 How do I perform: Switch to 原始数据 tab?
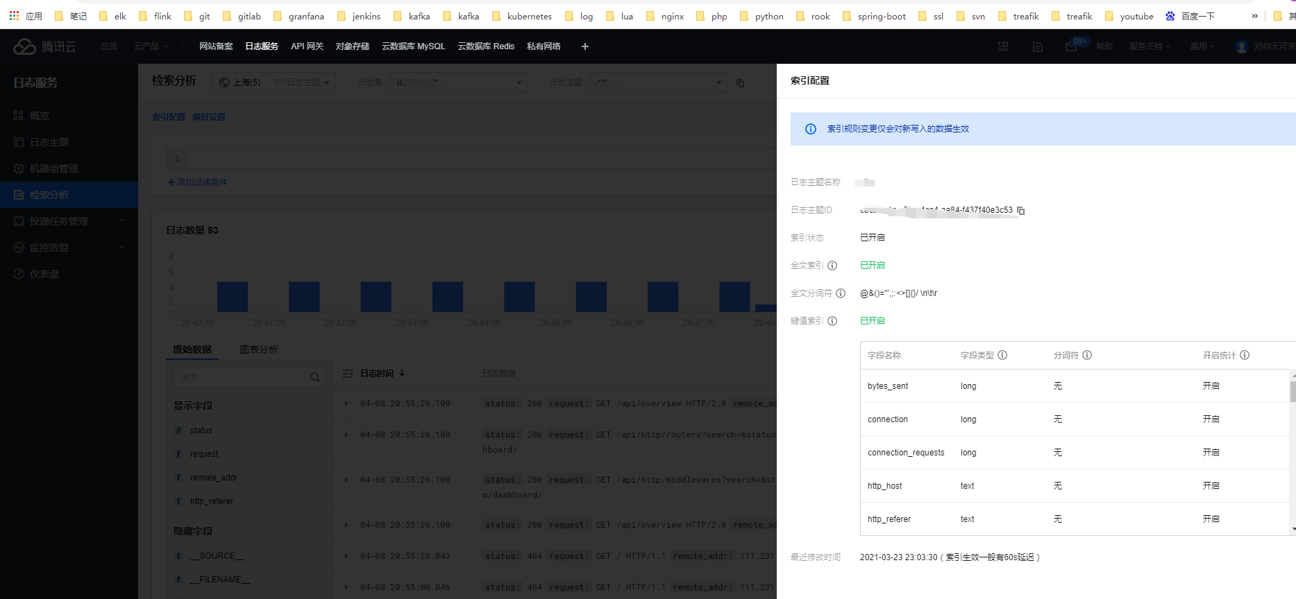(x=192, y=349)
